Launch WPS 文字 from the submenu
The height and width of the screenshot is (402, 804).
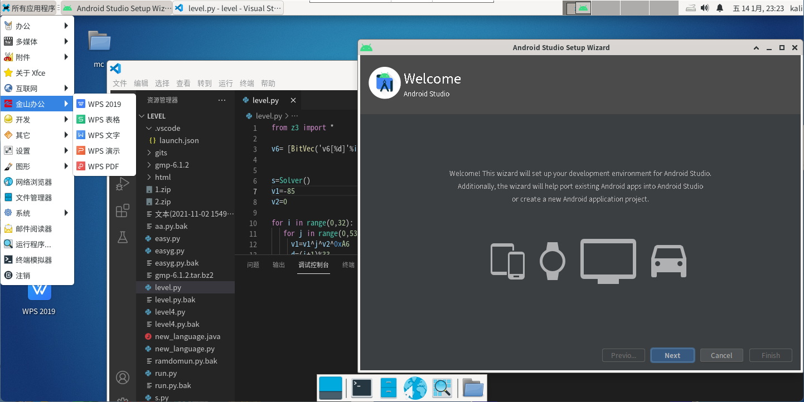coord(104,135)
